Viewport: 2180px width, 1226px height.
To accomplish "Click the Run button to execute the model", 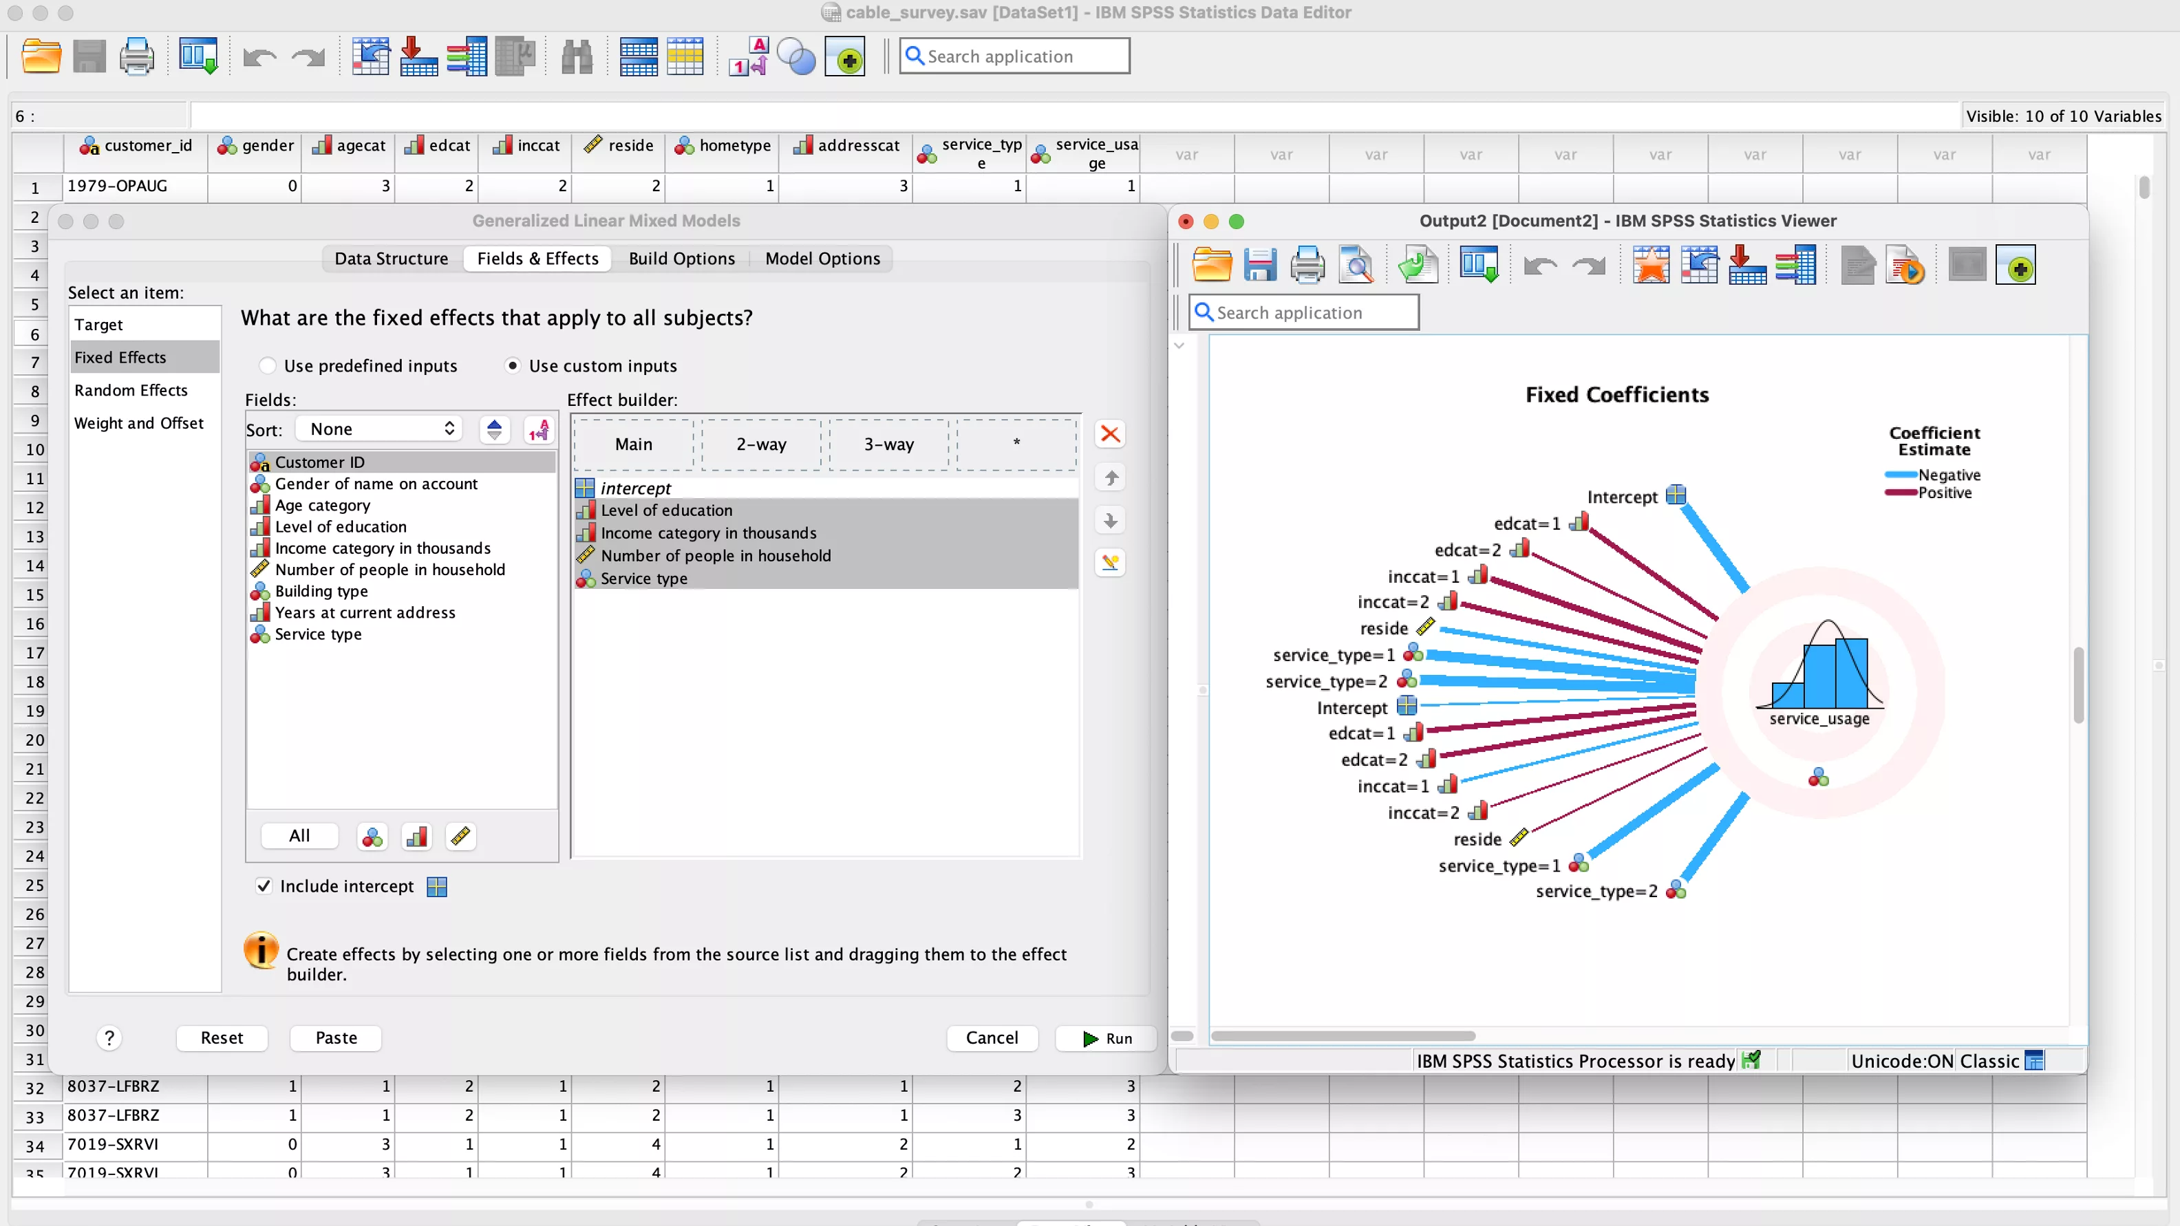I will coord(1105,1038).
